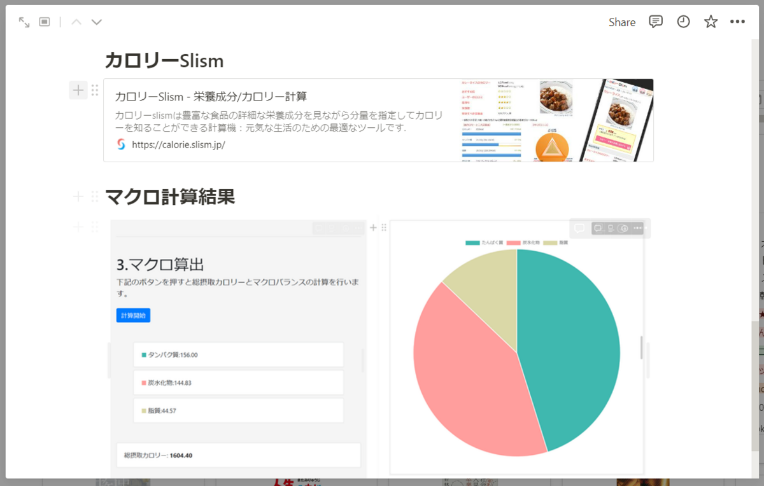Click the bookmark description text

tap(279, 121)
